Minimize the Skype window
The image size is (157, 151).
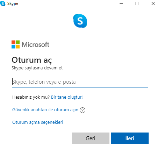(121, 3)
